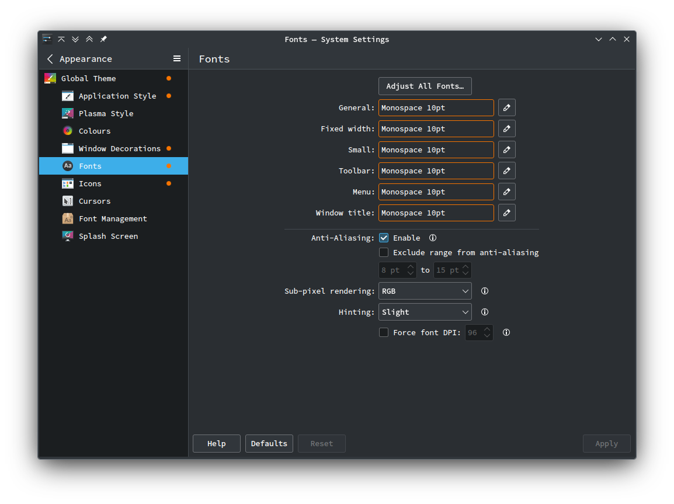674x504 pixels.
Task: Click the keep-below double chevron icon
Action: [x=75, y=39]
